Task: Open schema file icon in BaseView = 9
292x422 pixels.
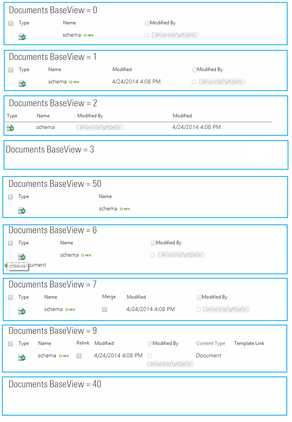Action: (x=22, y=357)
